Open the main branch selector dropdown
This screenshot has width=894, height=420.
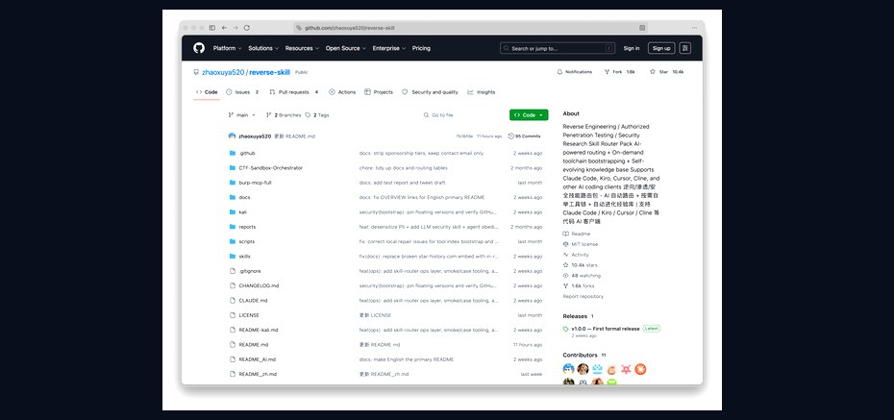point(242,115)
